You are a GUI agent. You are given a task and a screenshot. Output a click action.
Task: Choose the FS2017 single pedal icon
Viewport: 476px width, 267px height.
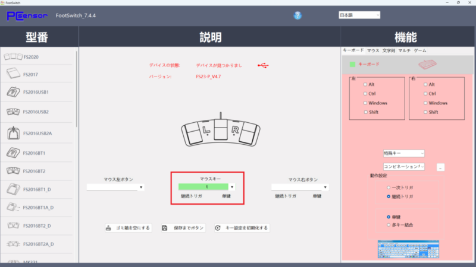coord(13,74)
